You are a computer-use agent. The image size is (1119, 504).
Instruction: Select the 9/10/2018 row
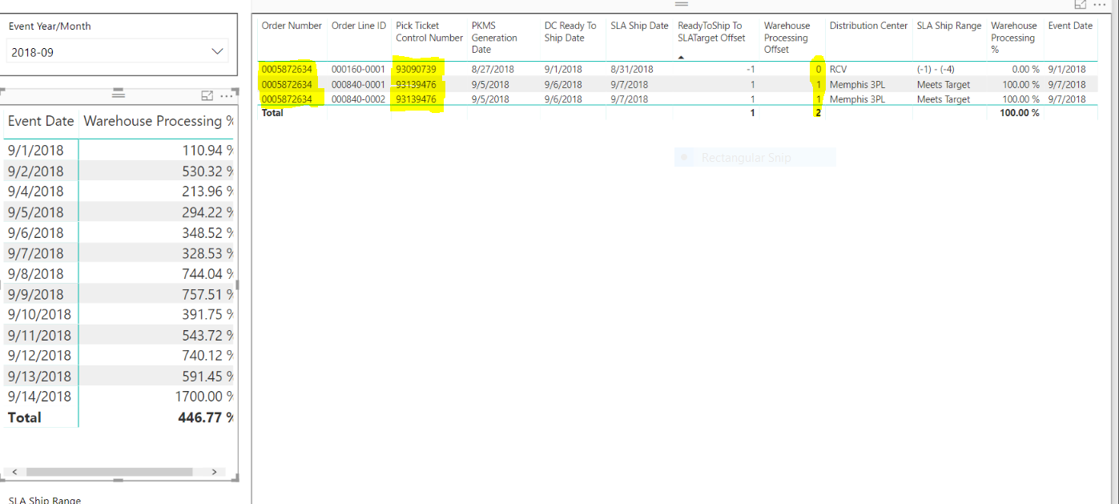tap(120, 315)
